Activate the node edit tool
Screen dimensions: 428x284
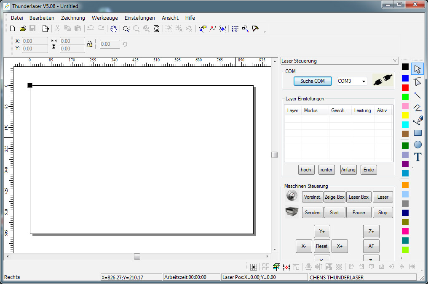[417, 82]
